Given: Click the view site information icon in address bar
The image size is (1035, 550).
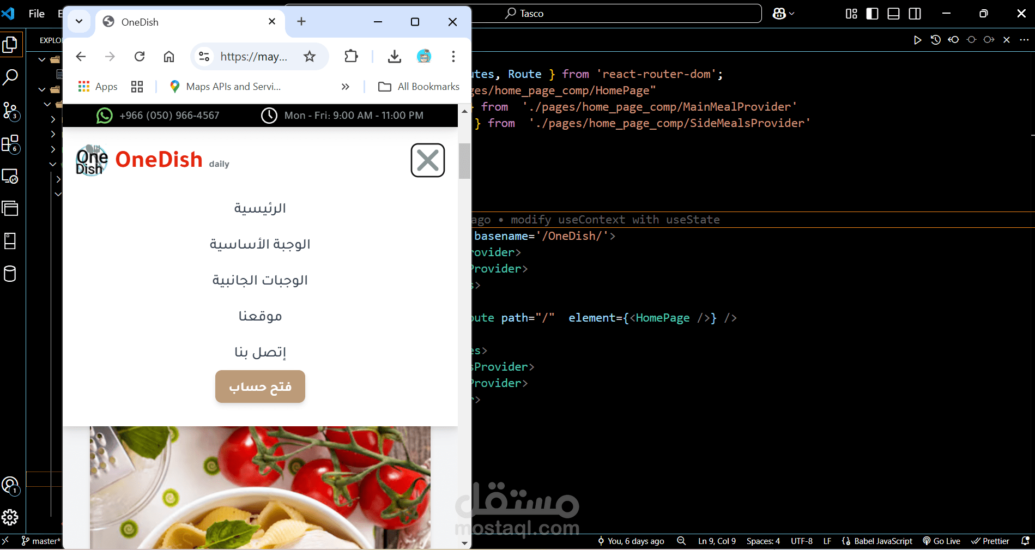Looking at the screenshot, I should 204,56.
